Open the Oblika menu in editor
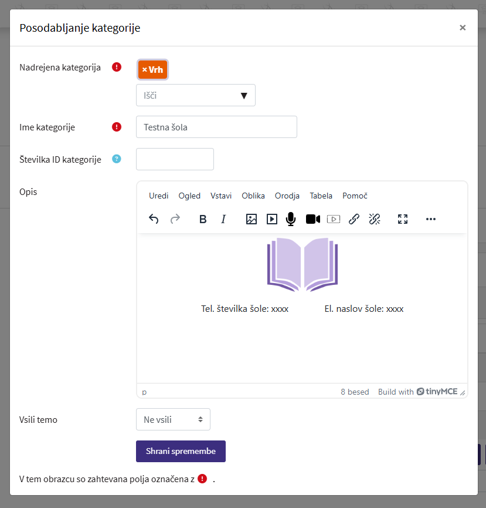This screenshot has width=486, height=508. (x=253, y=196)
